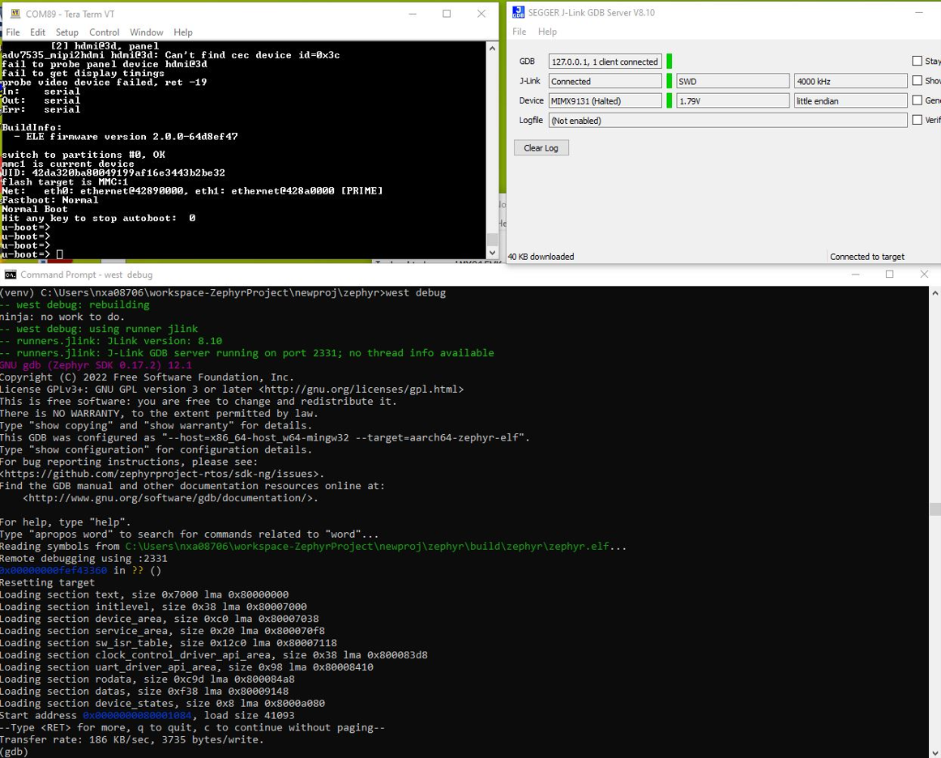
Task: Click the 1.79V voltage field
Action: pyautogui.click(x=733, y=100)
